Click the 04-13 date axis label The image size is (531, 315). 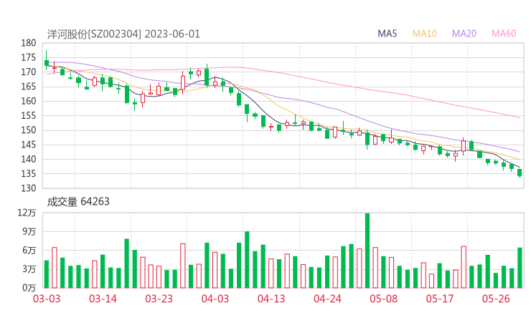coord(271,299)
